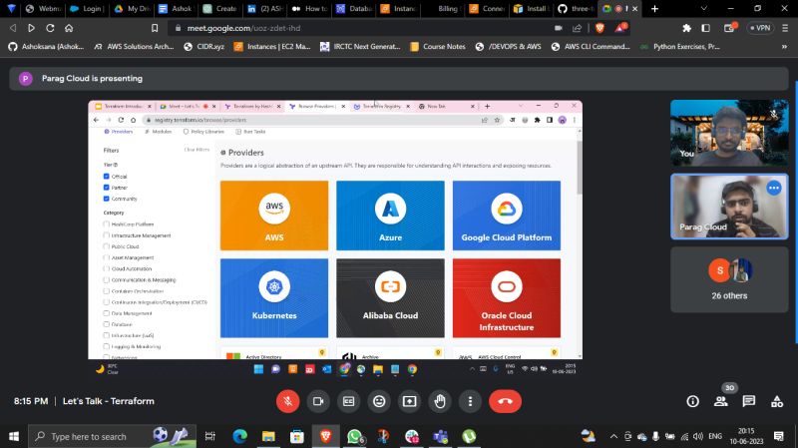Check the Public Cloud category box

(107, 246)
